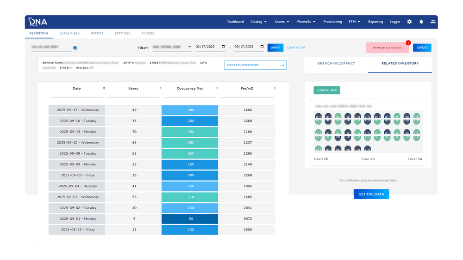Open the settings gear in the navbar
Screen dimensions: 463x260
click(x=409, y=22)
